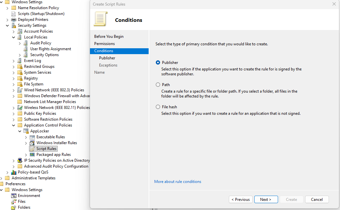Click the Restricted Groups locked folder icon
Viewport: 340px width, 210px height.
[x=20, y=67]
